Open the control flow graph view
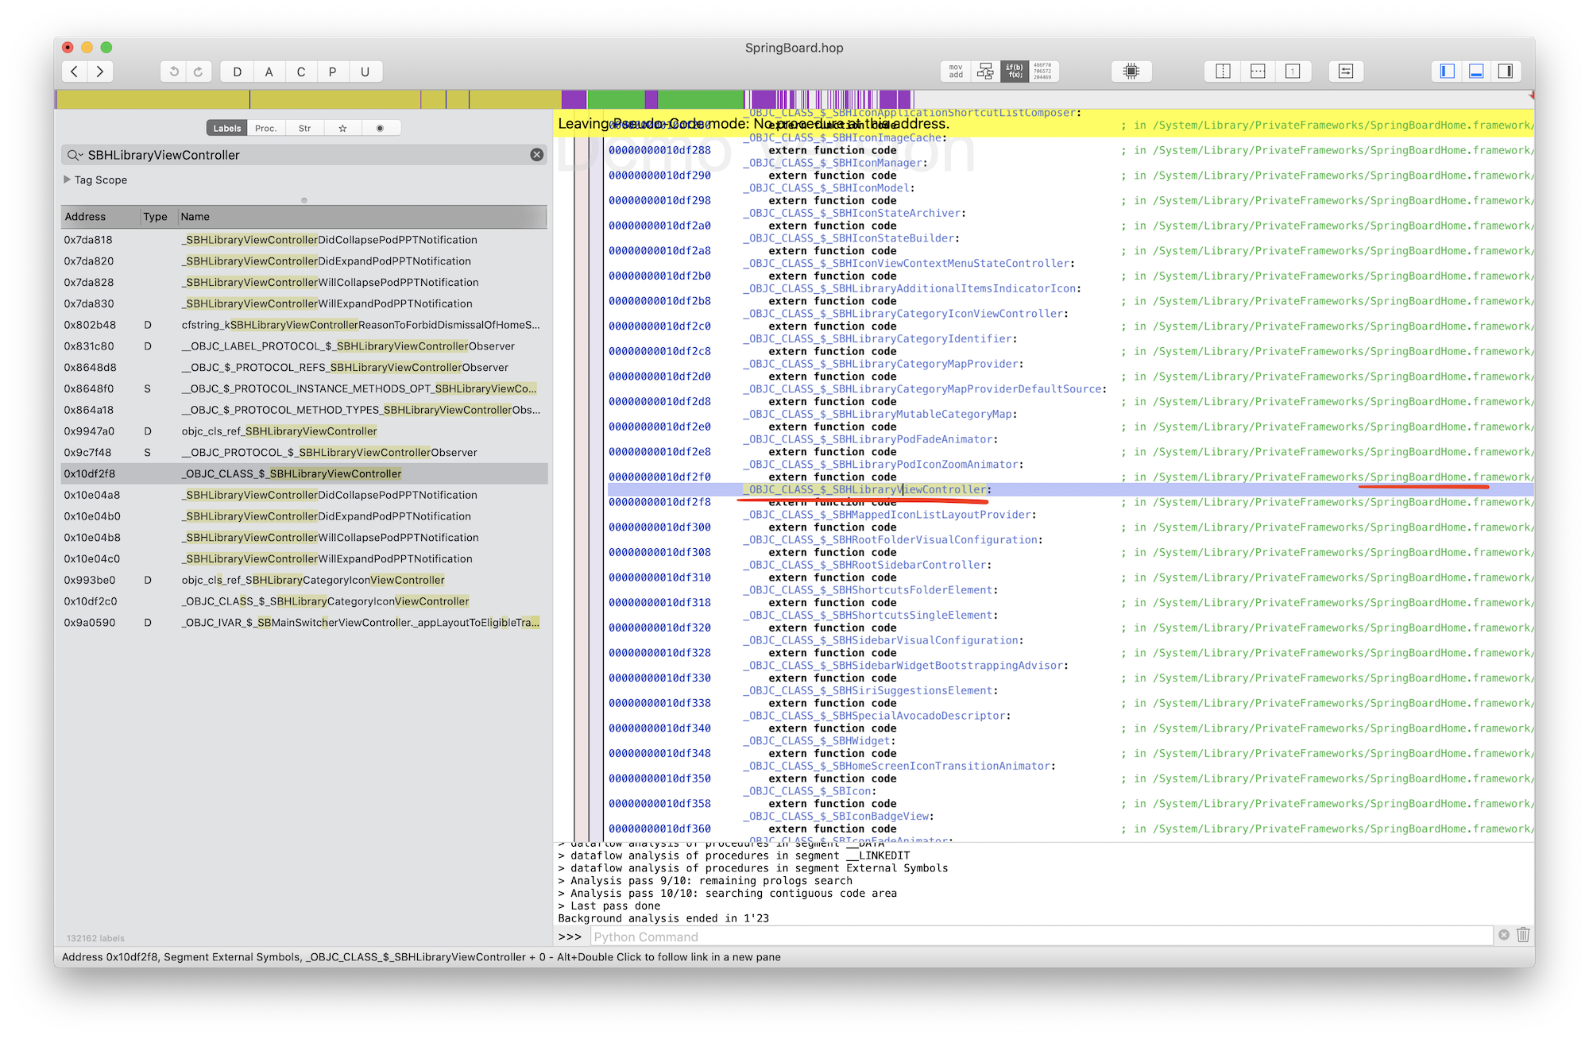The height and width of the screenshot is (1039, 1589). point(985,71)
